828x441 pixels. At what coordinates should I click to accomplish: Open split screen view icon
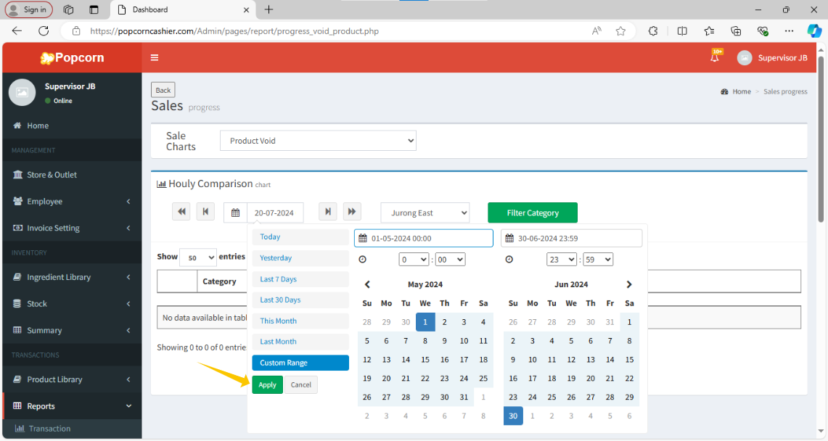pyautogui.click(x=682, y=31)
